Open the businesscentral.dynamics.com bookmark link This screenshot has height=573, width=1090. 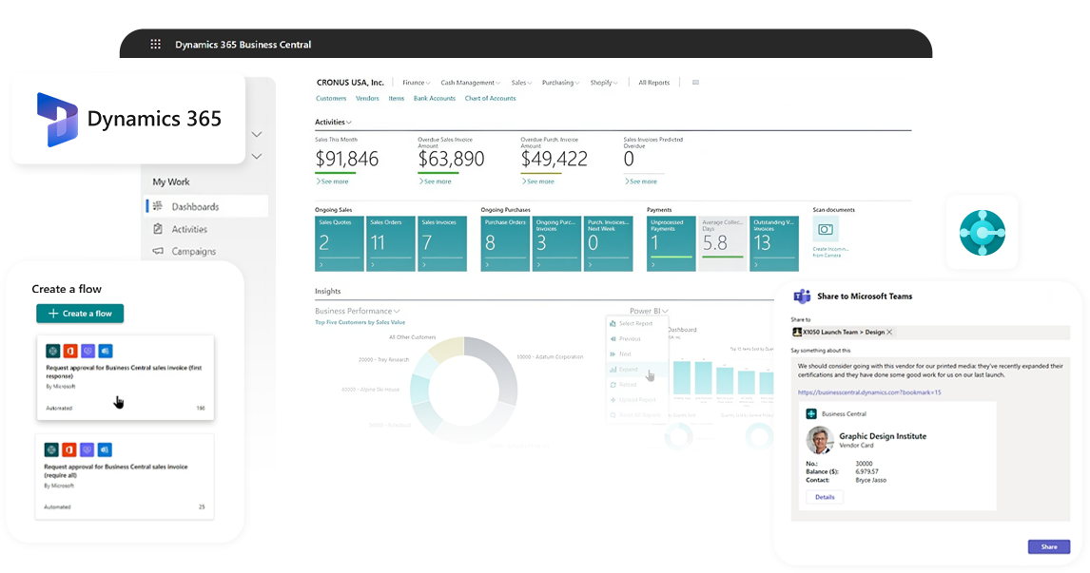pos(869,392)
